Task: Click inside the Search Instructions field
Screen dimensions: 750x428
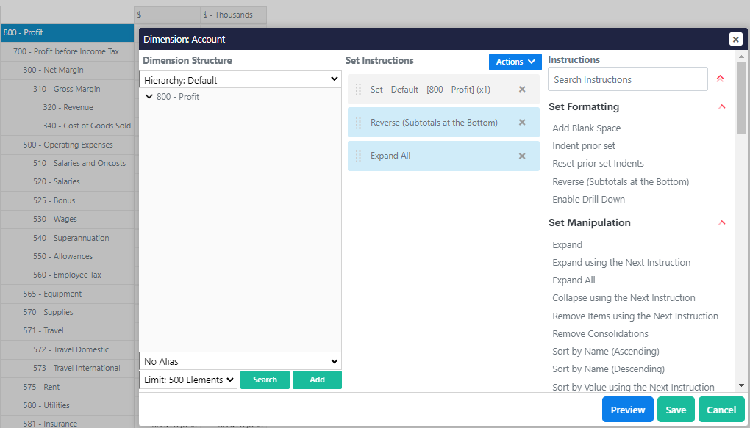Action: point(627,79)
